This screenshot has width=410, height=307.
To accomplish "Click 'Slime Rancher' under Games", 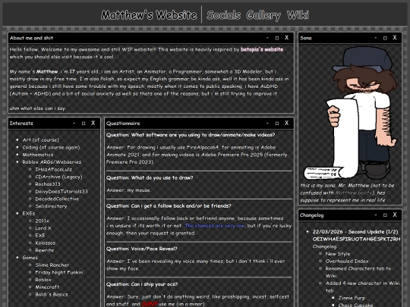I will (52, 265).
